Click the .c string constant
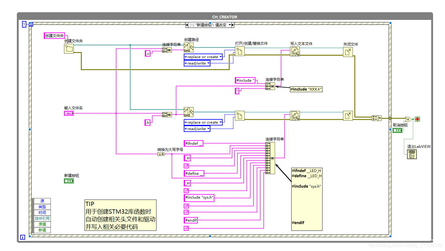This screenshot has width=445, height=251. (148, 54)
